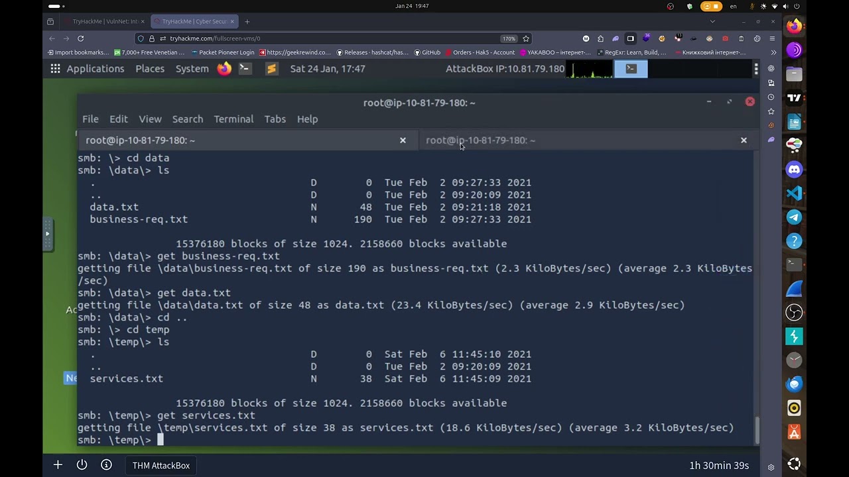Bookmark this page with star icon
The width and height of the screenshot is (849, 477).
(x=525, y=38)
